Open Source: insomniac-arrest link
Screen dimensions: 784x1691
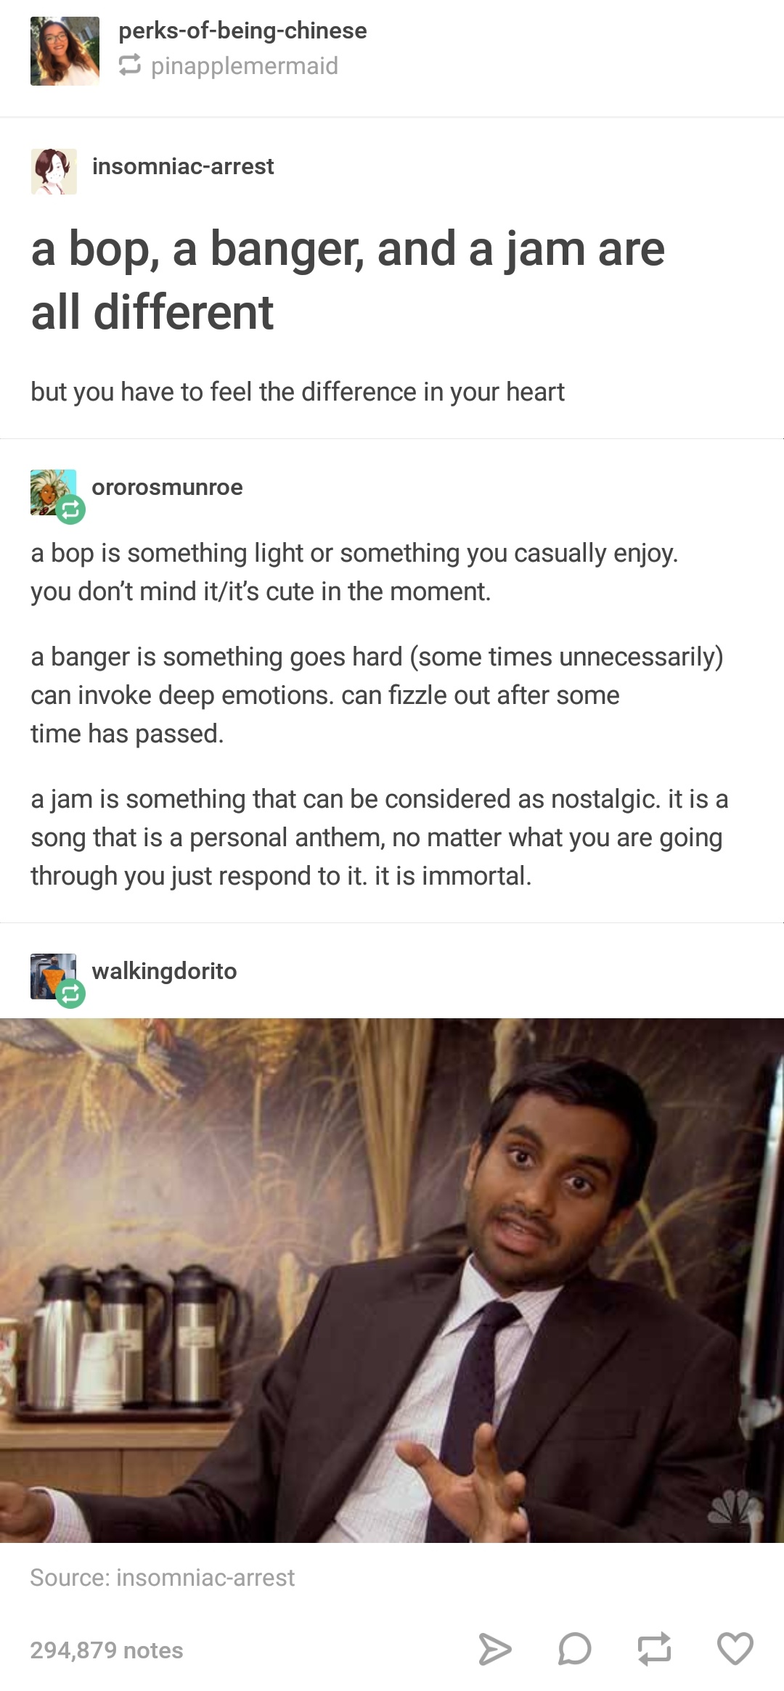[163, 1578]
